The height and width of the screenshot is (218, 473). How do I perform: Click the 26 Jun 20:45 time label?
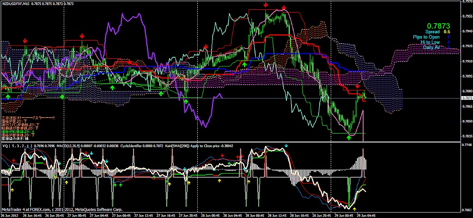[x=54, y=216]
